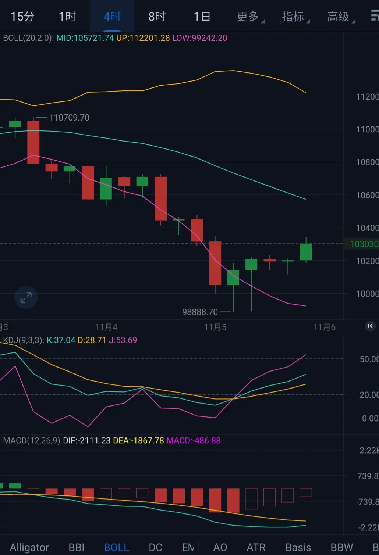Open the chart settings icon at top right
Screen dimensions: 379x555
point(375,16)
